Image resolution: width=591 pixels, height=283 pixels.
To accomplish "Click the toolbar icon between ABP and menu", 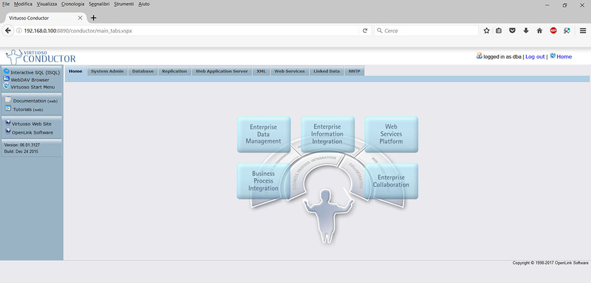I will pos(567,31).
